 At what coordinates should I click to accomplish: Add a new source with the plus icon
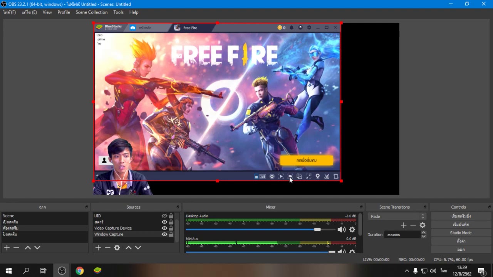98,248
